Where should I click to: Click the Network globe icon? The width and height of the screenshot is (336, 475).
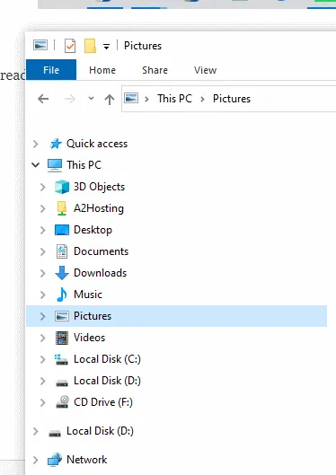click(55, 460)
